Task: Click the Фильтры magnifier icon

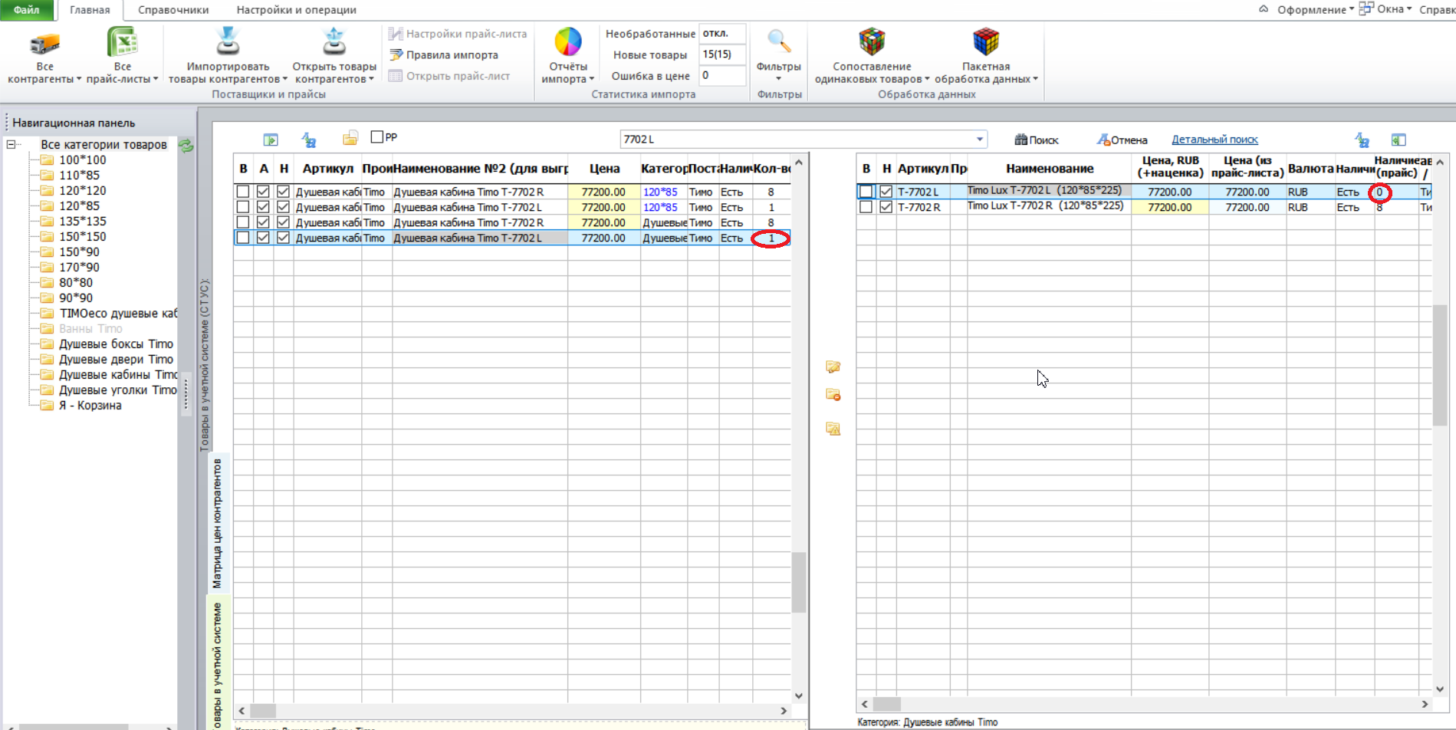Action: pos(779,41)
